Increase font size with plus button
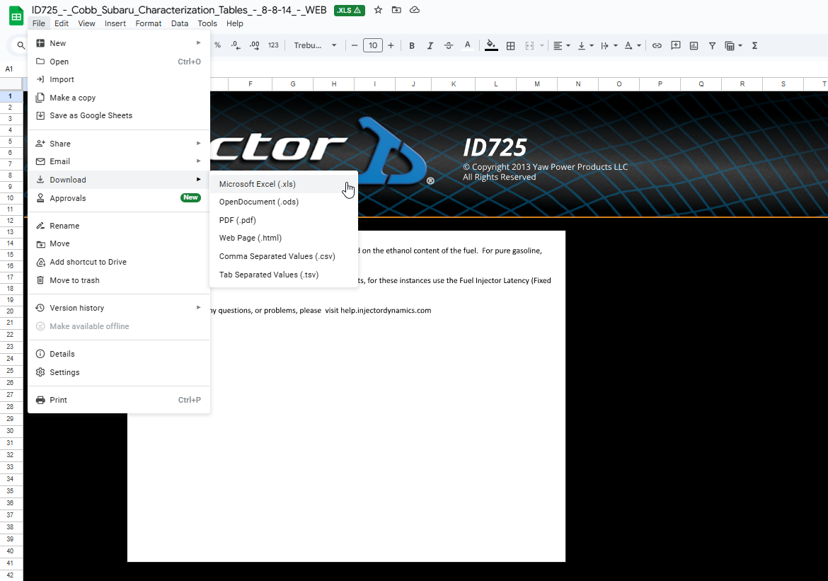 391,45
